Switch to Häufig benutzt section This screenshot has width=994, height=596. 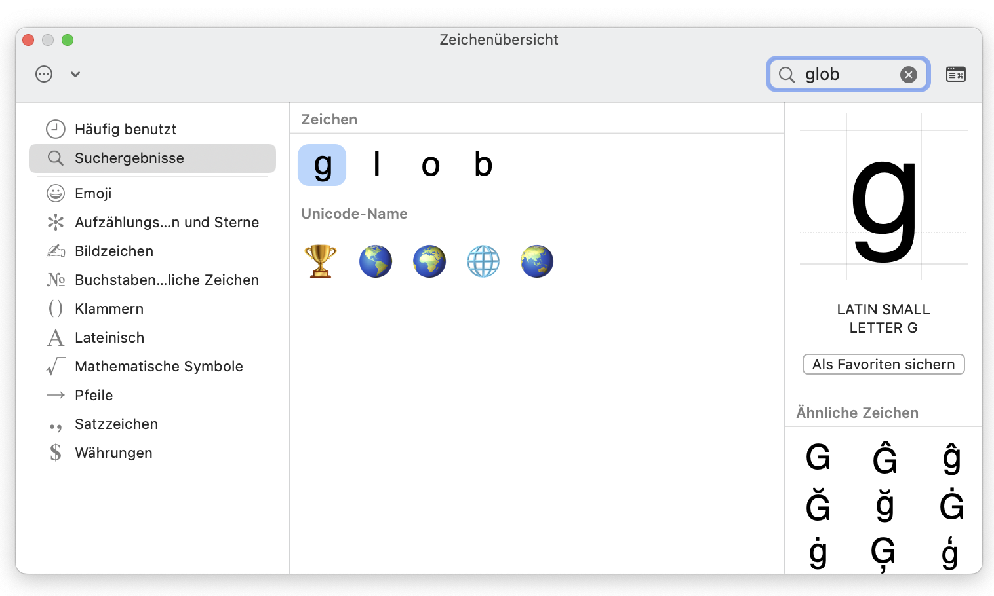[126, 129]
